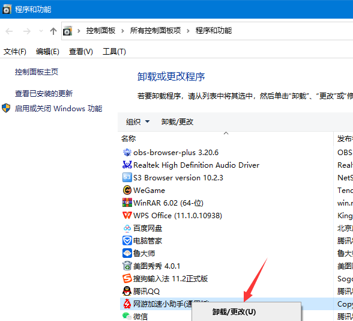Screen dimensions: 353x321
Task: Go forward with the forward arrow
Action: (x=27, y=31)
